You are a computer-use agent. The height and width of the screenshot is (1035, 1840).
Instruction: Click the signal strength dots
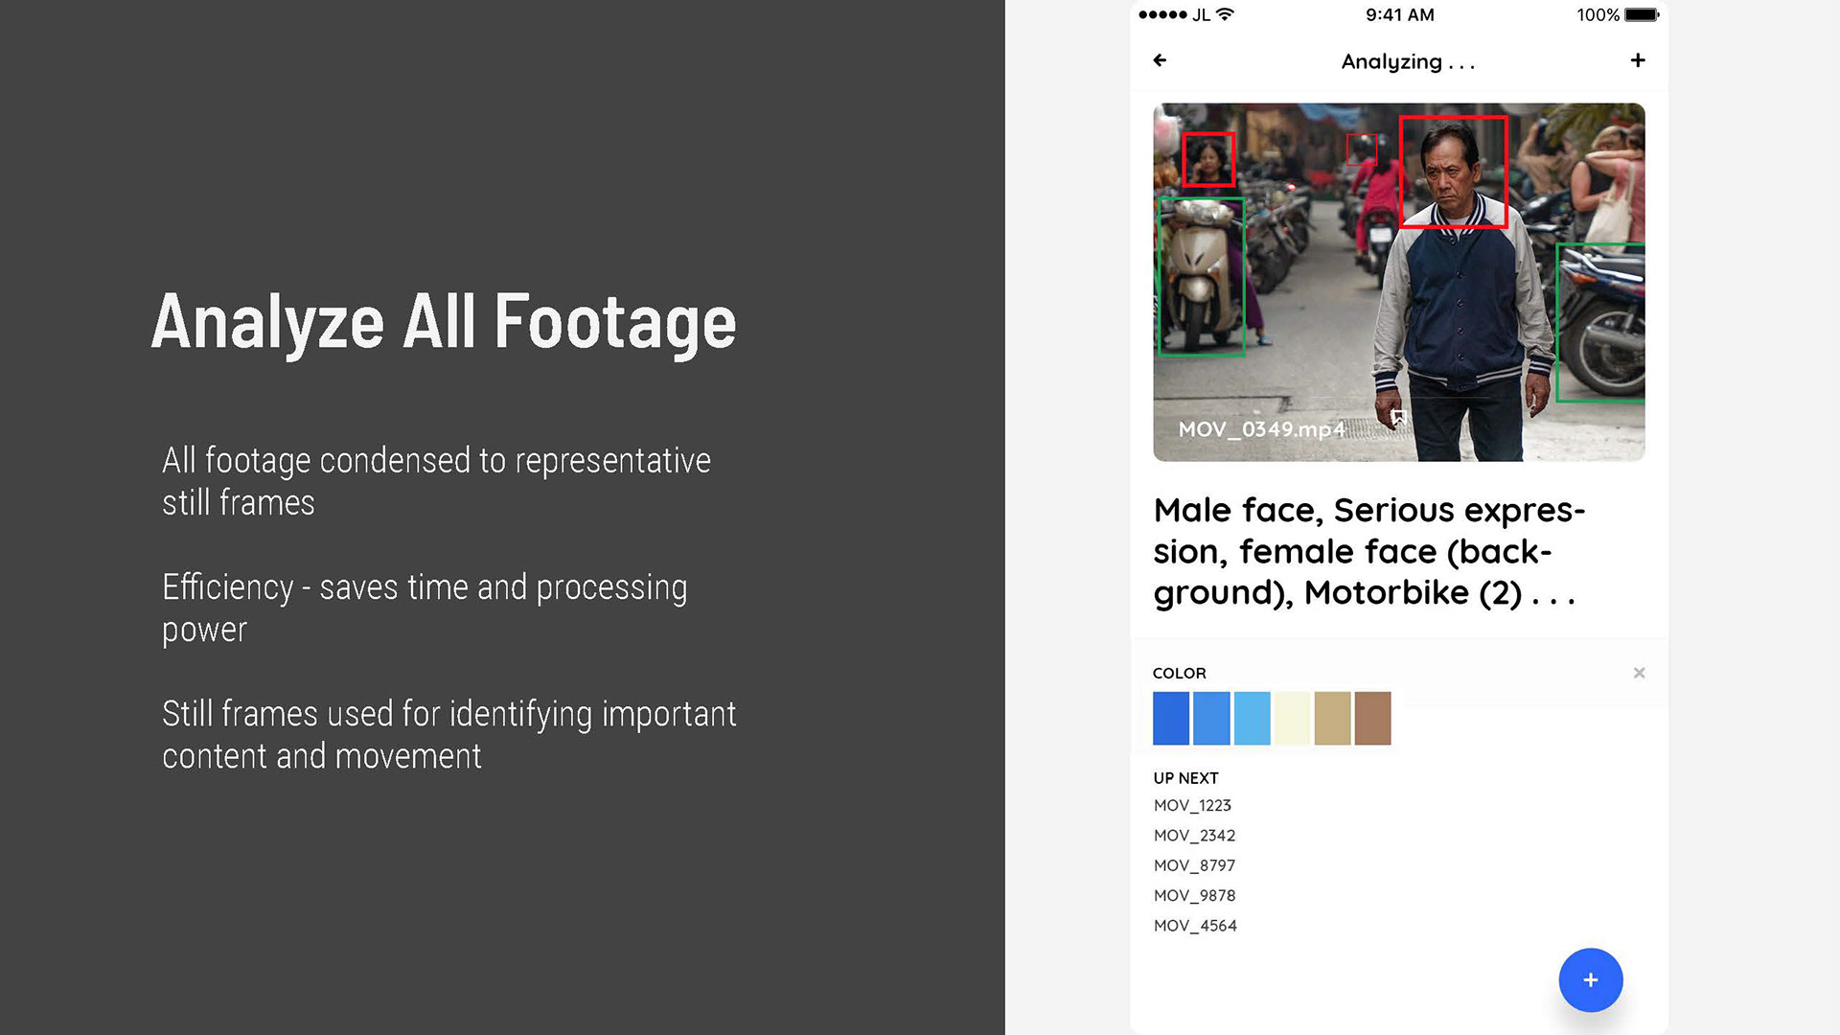pyautogui.click(x=1162, y=14)
